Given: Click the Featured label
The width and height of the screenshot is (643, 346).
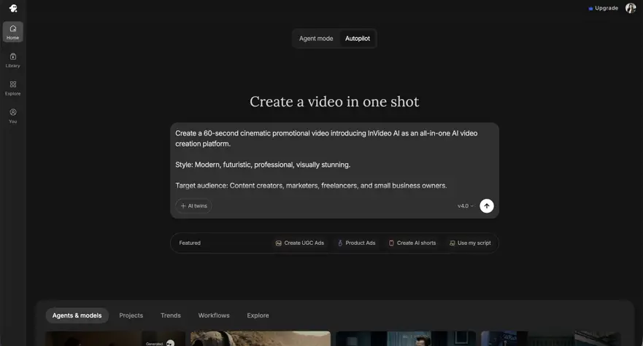Looking at the screenshot, I should tap(190, 243).
